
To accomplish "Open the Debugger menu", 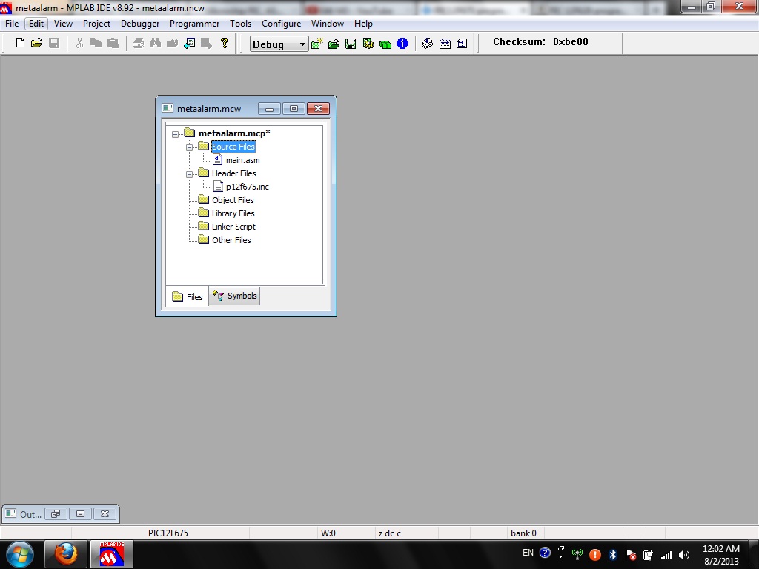I will [140, 24].
